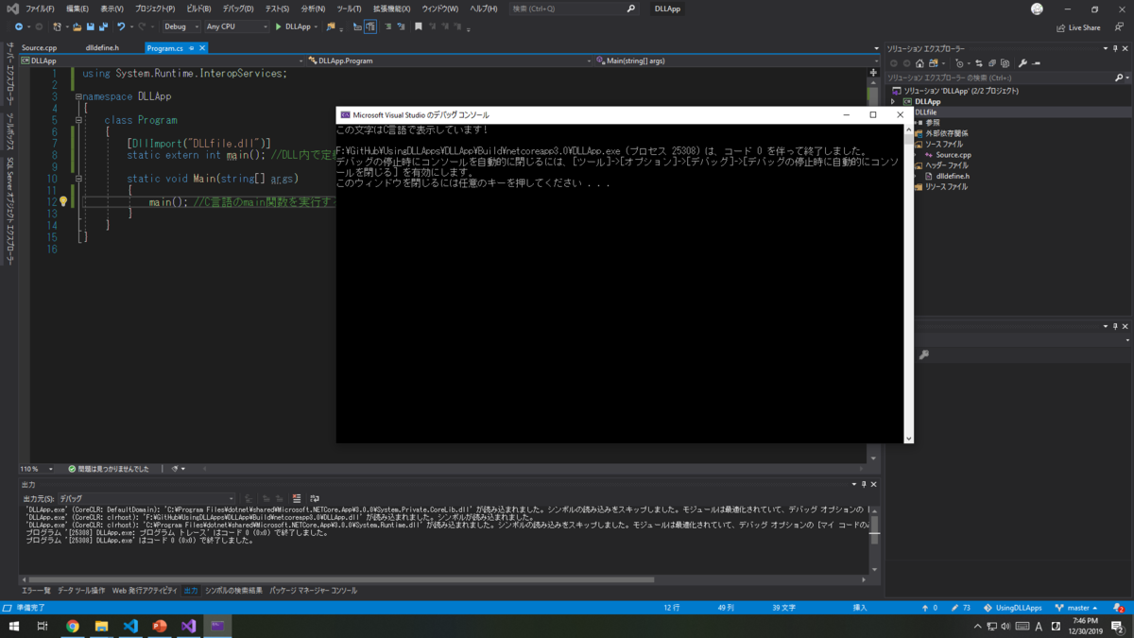Viewport: 1134px width, 638px height.
Task: Open the notification center icon
Action: click(1117, 626)
